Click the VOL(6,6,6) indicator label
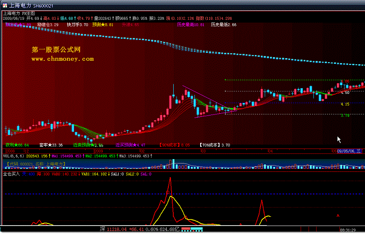Screen dimensions: 365x234 pos(14,156)
